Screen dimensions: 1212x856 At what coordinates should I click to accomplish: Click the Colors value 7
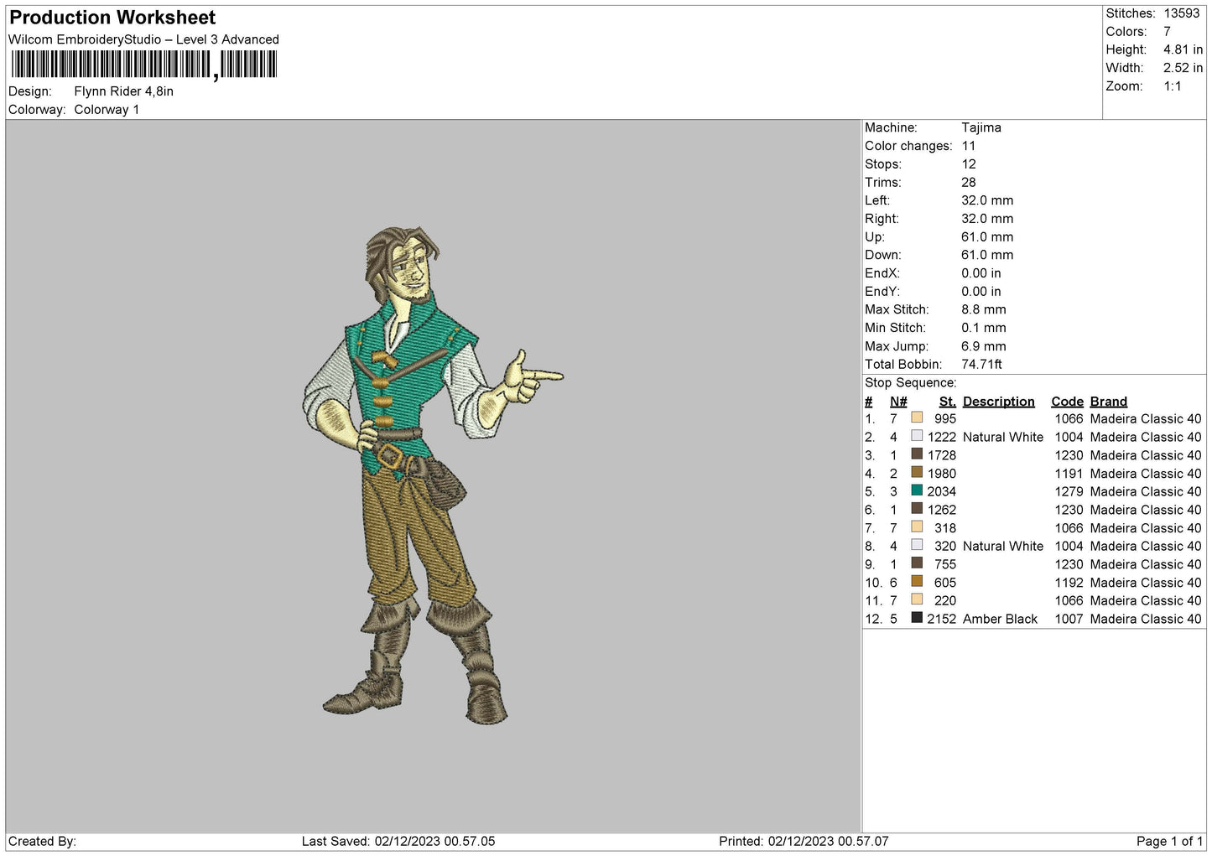pyautogui.click(x=1167, y=32)
